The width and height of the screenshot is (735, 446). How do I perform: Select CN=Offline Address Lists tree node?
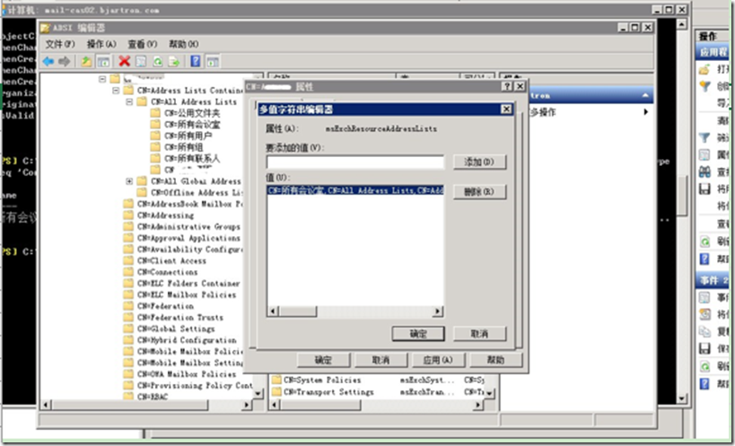coord(197,193)
